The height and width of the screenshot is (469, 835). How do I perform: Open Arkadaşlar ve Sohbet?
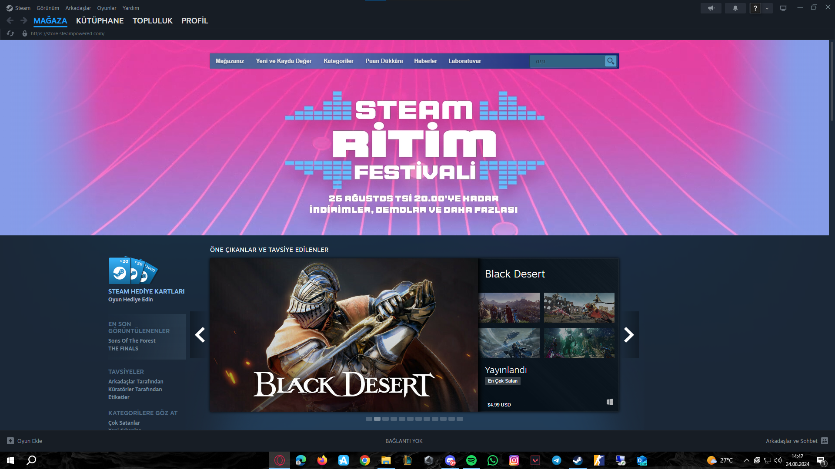[797, 441]
